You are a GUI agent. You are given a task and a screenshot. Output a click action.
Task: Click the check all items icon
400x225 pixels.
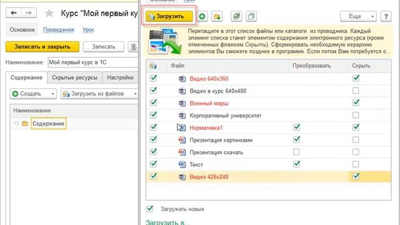coord(236,16)
